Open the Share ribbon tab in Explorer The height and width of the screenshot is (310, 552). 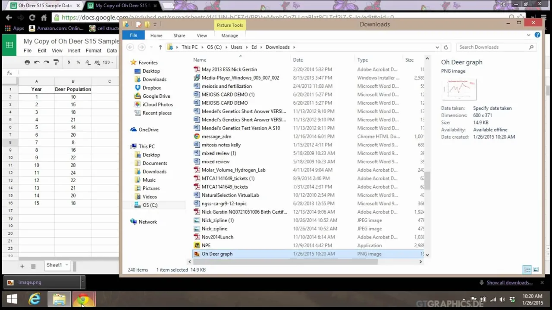point(179,35)
